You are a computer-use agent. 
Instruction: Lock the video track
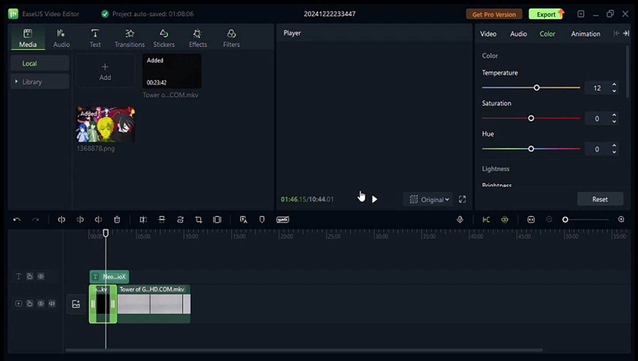(30, 304)
